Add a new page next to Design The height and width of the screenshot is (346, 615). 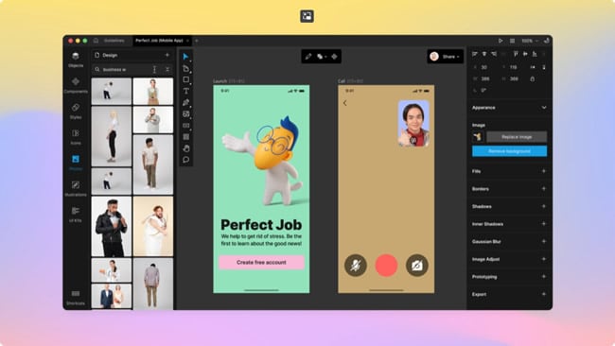167,55
